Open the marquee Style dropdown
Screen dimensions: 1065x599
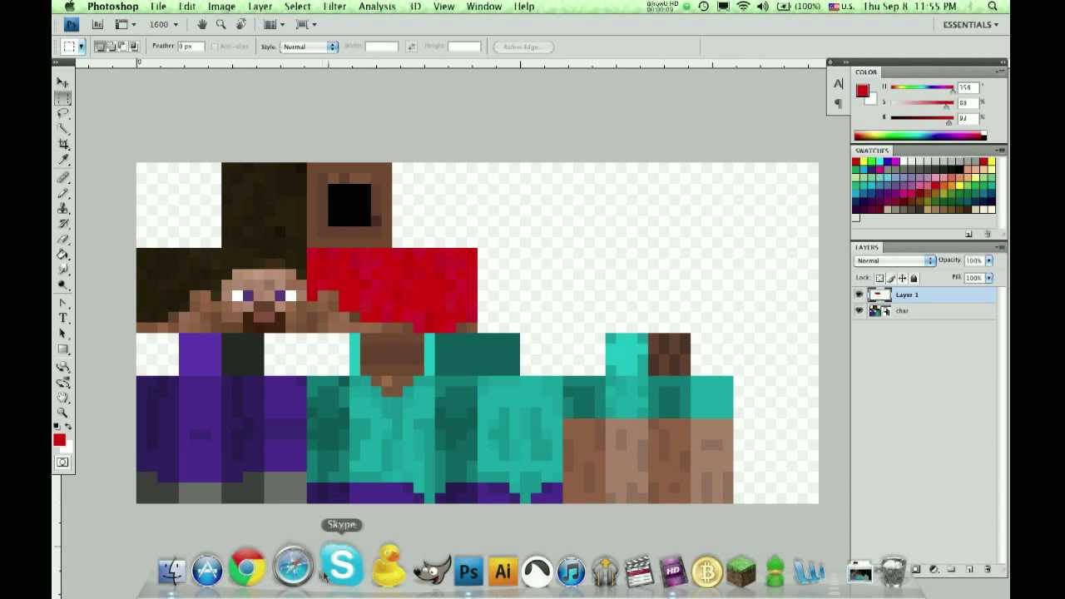(x=310, y=47)
